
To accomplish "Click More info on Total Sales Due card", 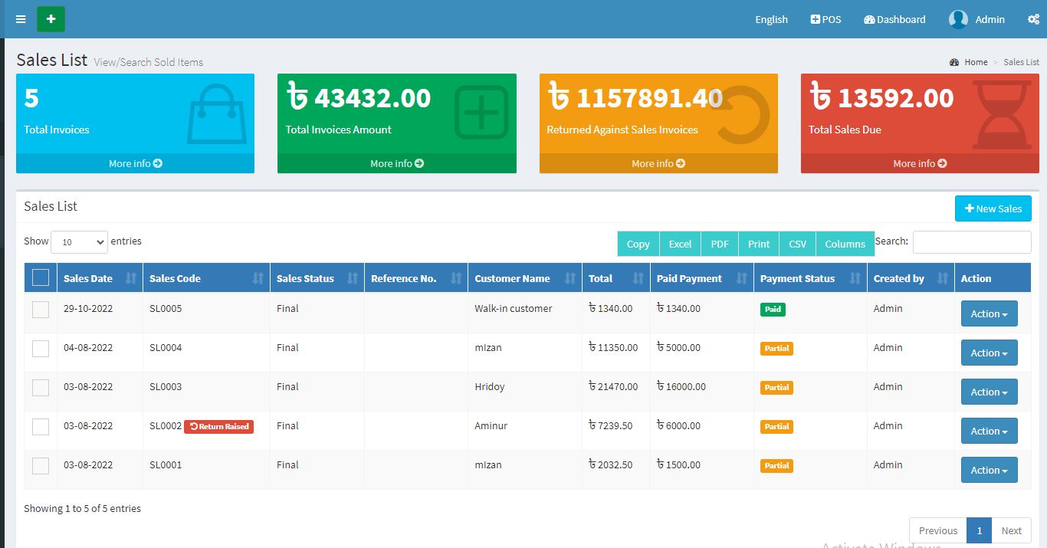I will 920,163.
